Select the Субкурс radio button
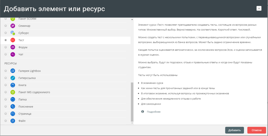Screen dimensions: 268x136 pyautogui.click(x=6, y=33)
